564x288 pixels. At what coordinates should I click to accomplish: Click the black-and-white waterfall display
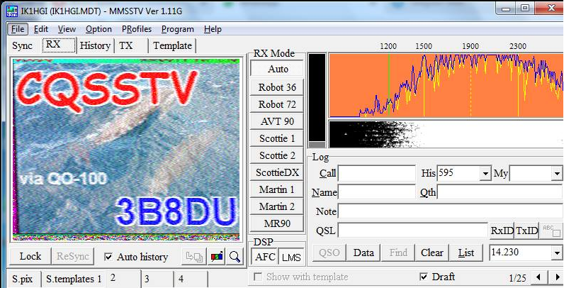pyautogui.click(x=446, y=134)
